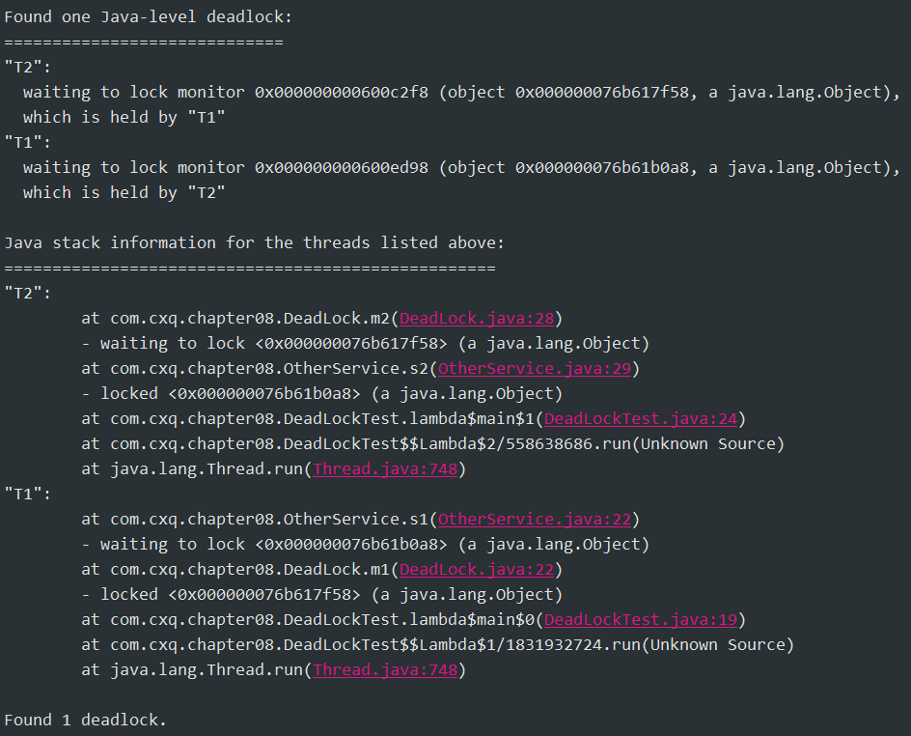The width and height of the screenshot is (911, 736).
Task: Jump to DeadLockTest.java:24 in the stack trace
Action: click(x=641, y=419)
